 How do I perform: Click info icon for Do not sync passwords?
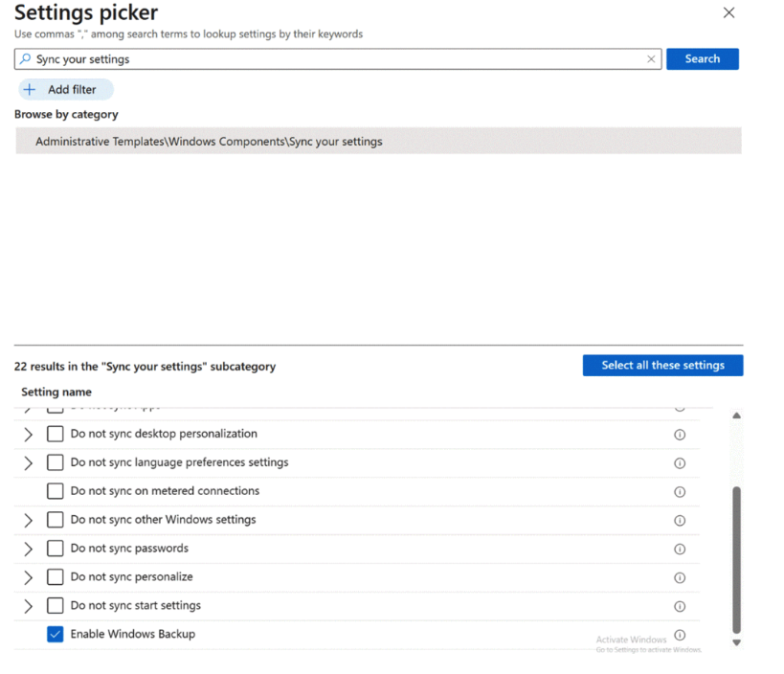[x=680, y=549]
